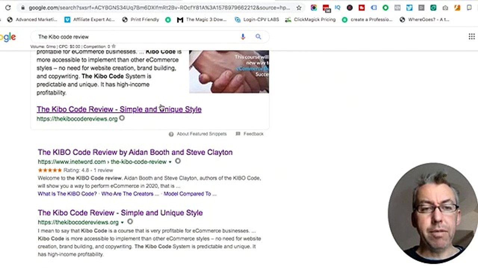This screenshot has height=269, width=478.
Task: Open the Login-CPV LABS bookmark
Action: pos(257,19)
